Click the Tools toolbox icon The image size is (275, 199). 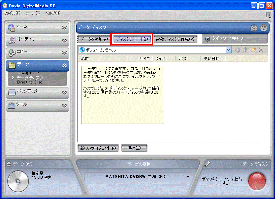(x=11, y=106)
